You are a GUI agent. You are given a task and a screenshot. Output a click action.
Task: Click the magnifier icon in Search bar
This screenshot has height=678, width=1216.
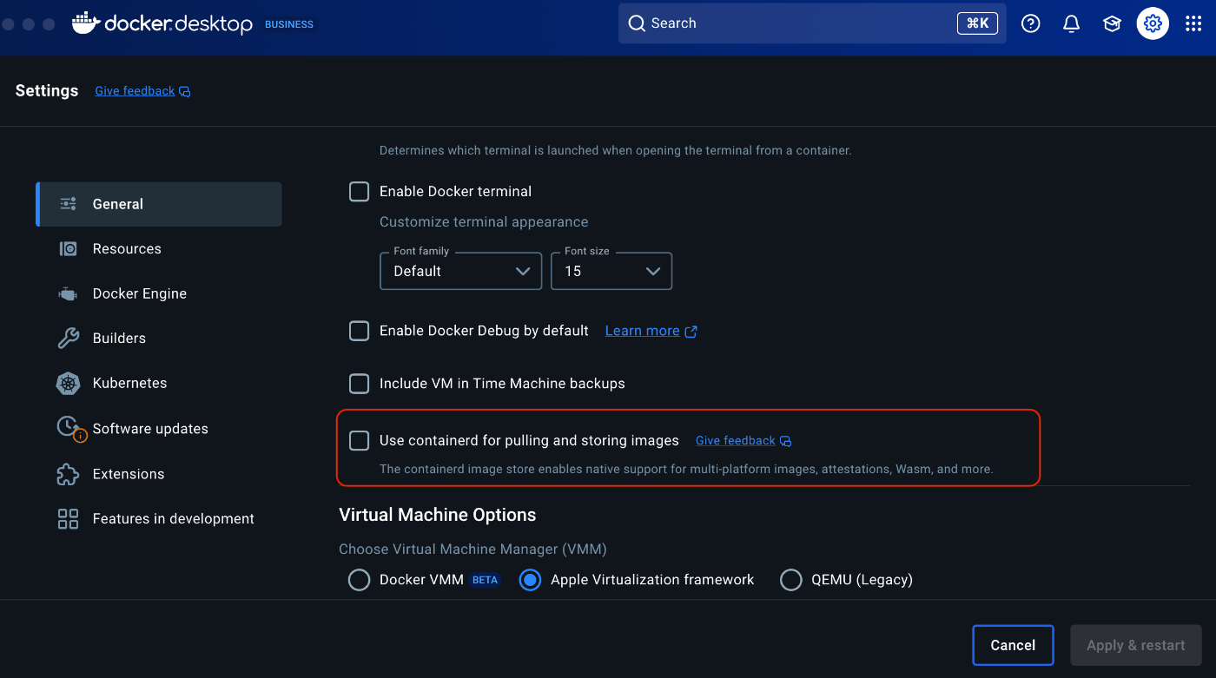pos(637,23)
